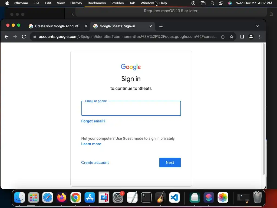277x208 pixels.
Task: Close the Google Sheets: Sign-in tab
Action: pyautogui.click(x=151, y=26)
